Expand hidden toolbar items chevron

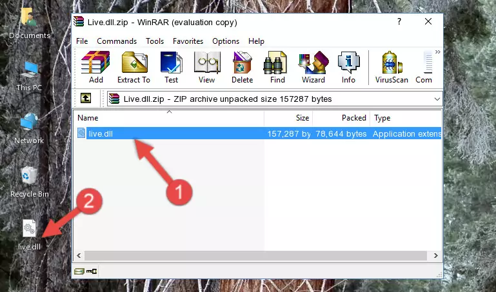(x=438, y=52)
